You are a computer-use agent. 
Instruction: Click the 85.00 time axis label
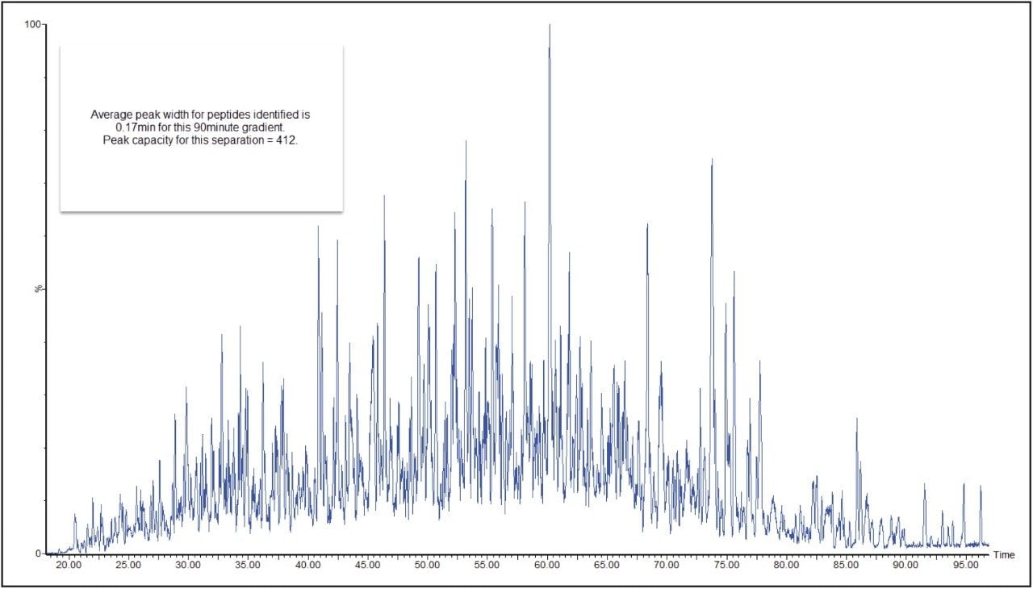(x=846, y=566)
